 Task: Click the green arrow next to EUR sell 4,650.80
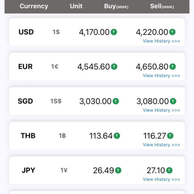pos(173,66)
